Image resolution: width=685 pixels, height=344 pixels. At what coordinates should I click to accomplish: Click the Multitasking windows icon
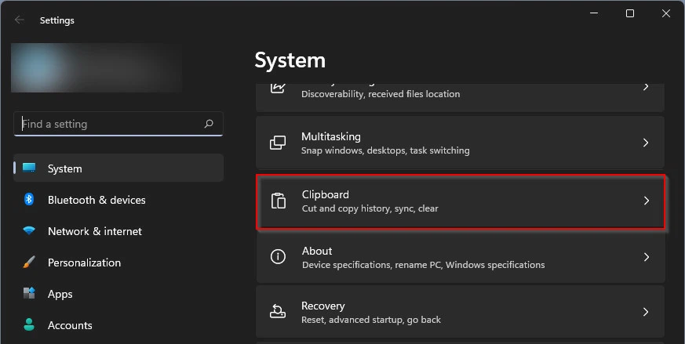pos(278,143)
